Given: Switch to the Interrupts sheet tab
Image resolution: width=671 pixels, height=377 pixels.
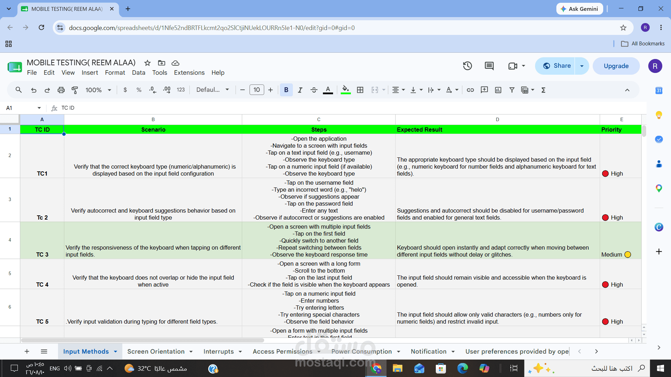Looking at the screenshot, I should coord(218,352).
